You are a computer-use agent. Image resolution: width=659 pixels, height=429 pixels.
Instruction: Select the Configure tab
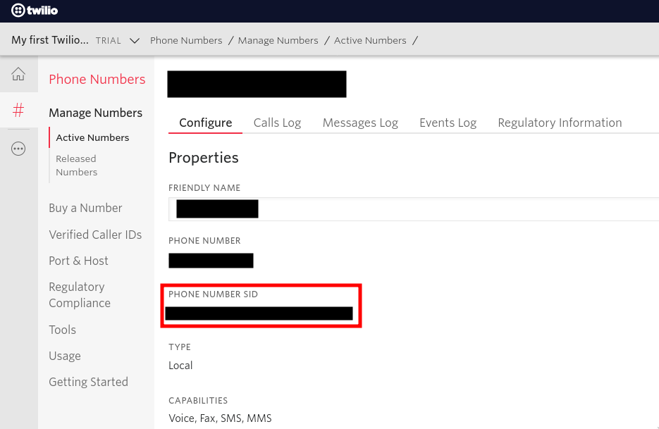coord(205,123)
